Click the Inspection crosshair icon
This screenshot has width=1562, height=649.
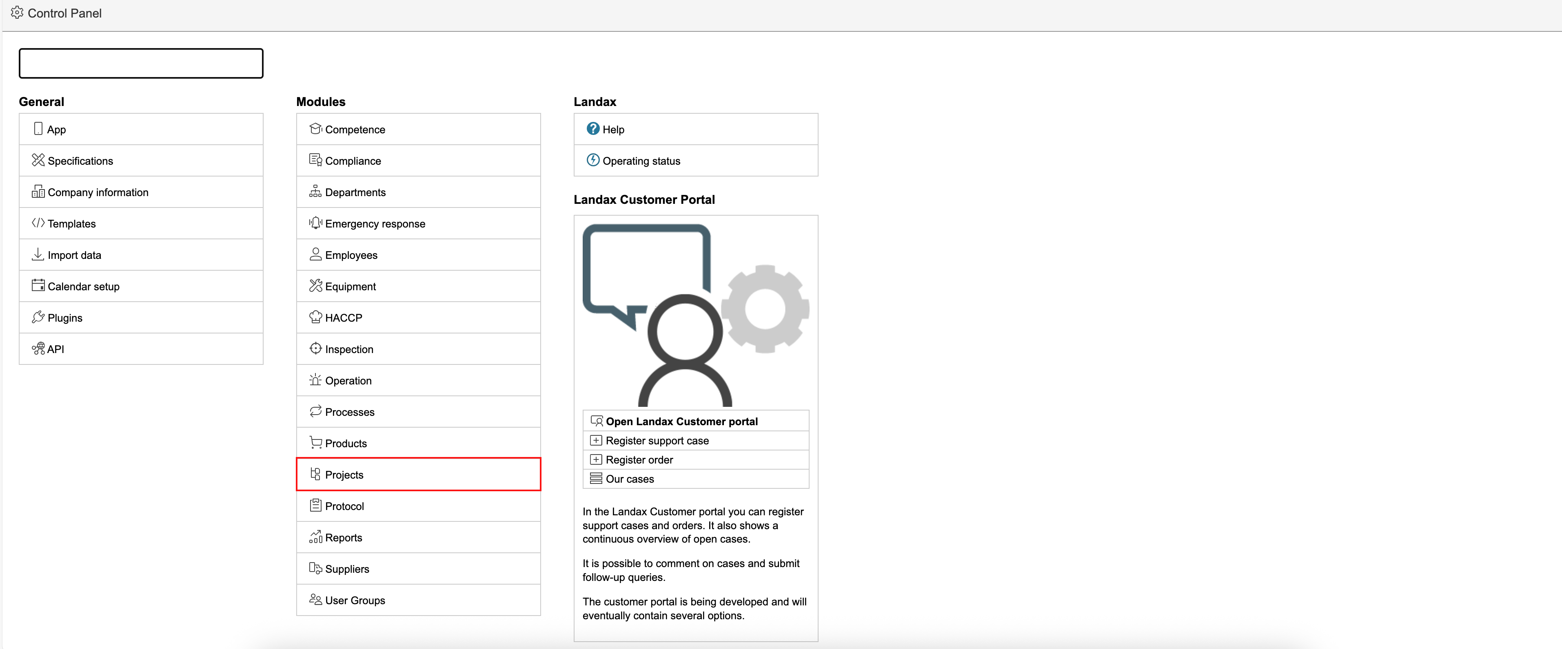(315, 349)
